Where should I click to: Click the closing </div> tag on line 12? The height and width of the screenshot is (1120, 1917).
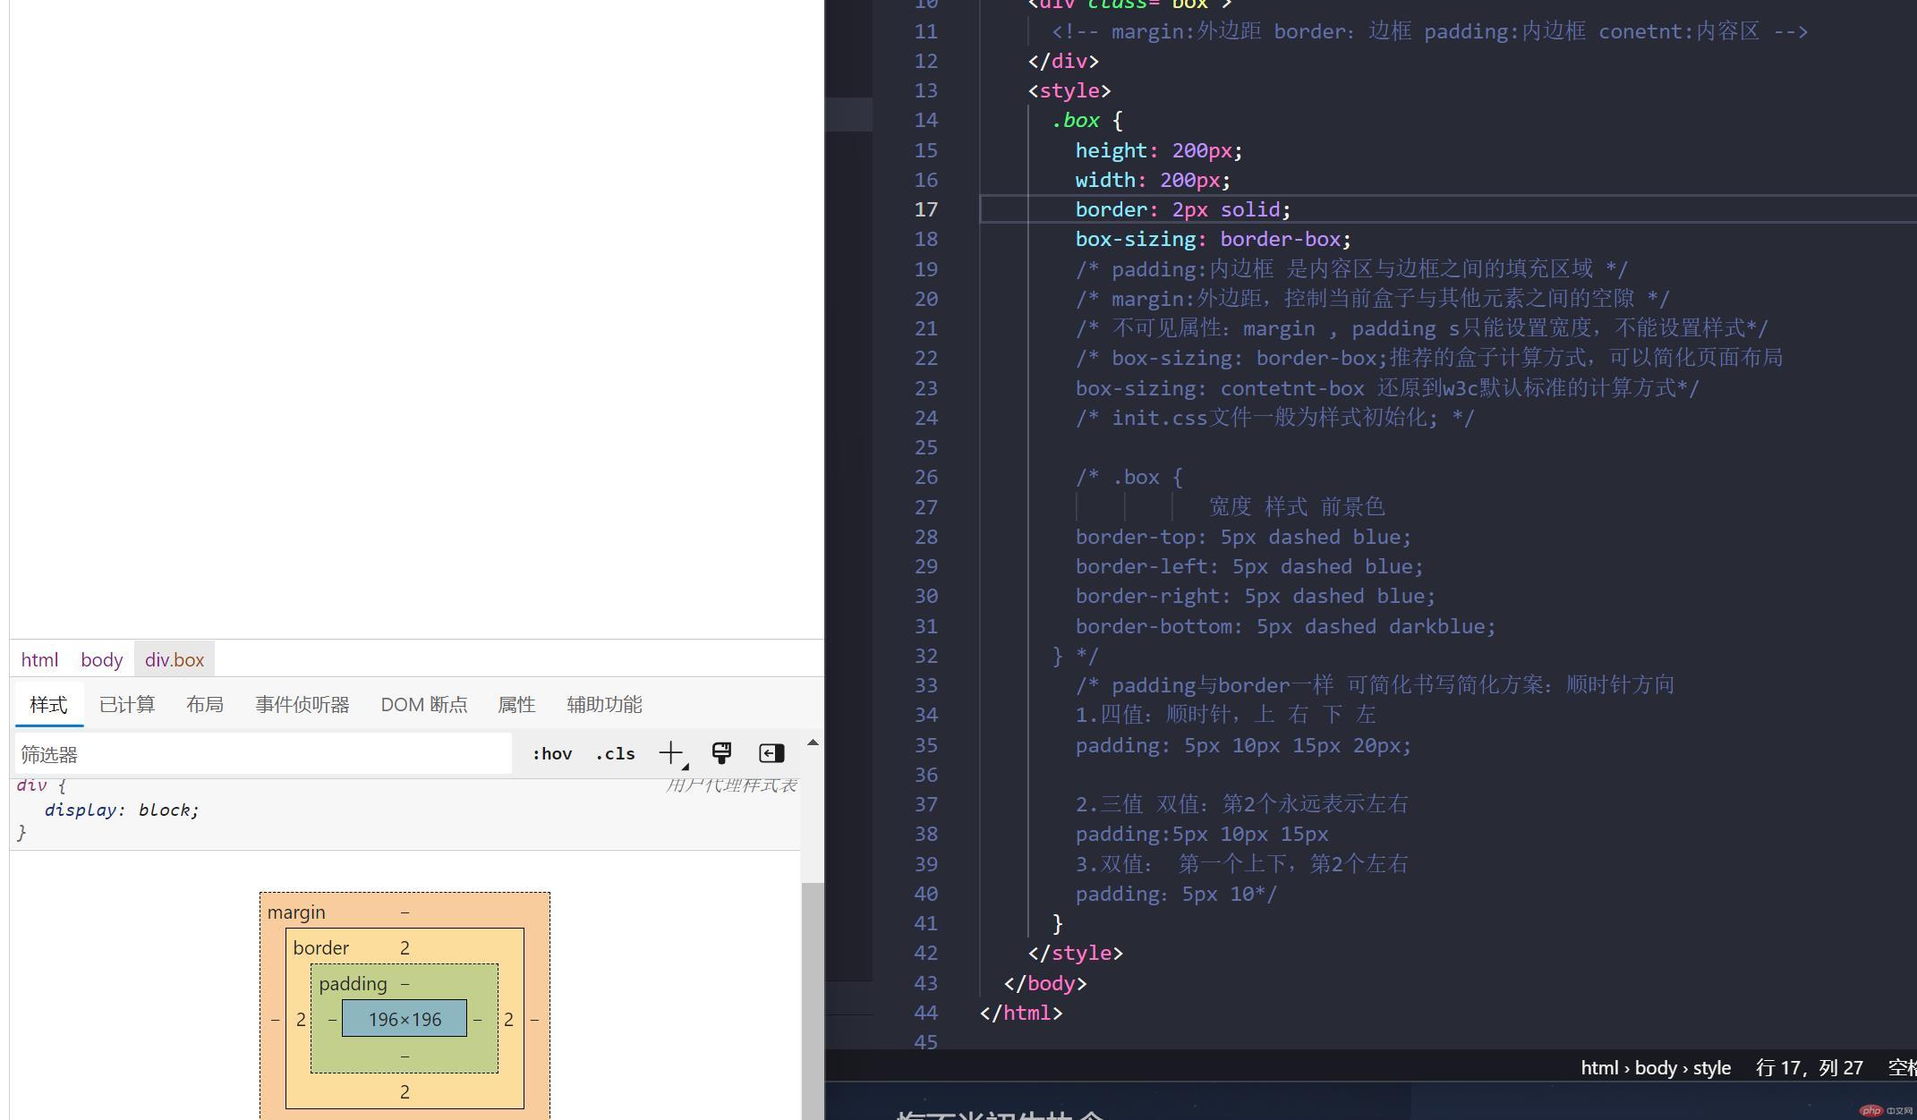1063,62
